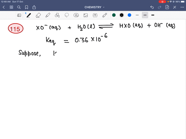The width and height of the screenshot is (186, 139).
Task: Open the page thumbnails grid view
Action: click(11, 7)
